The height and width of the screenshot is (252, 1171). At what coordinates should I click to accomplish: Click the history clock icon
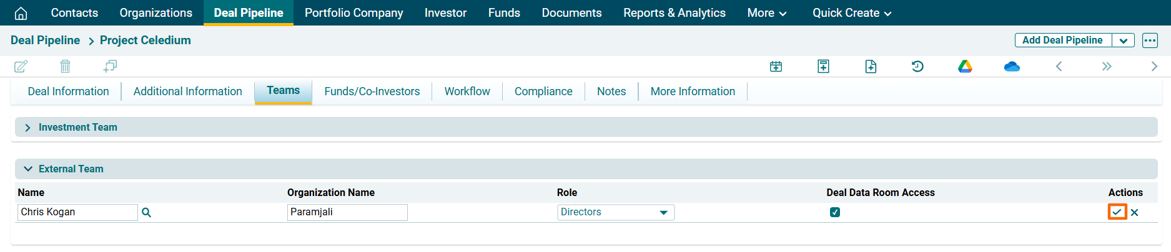917,67
